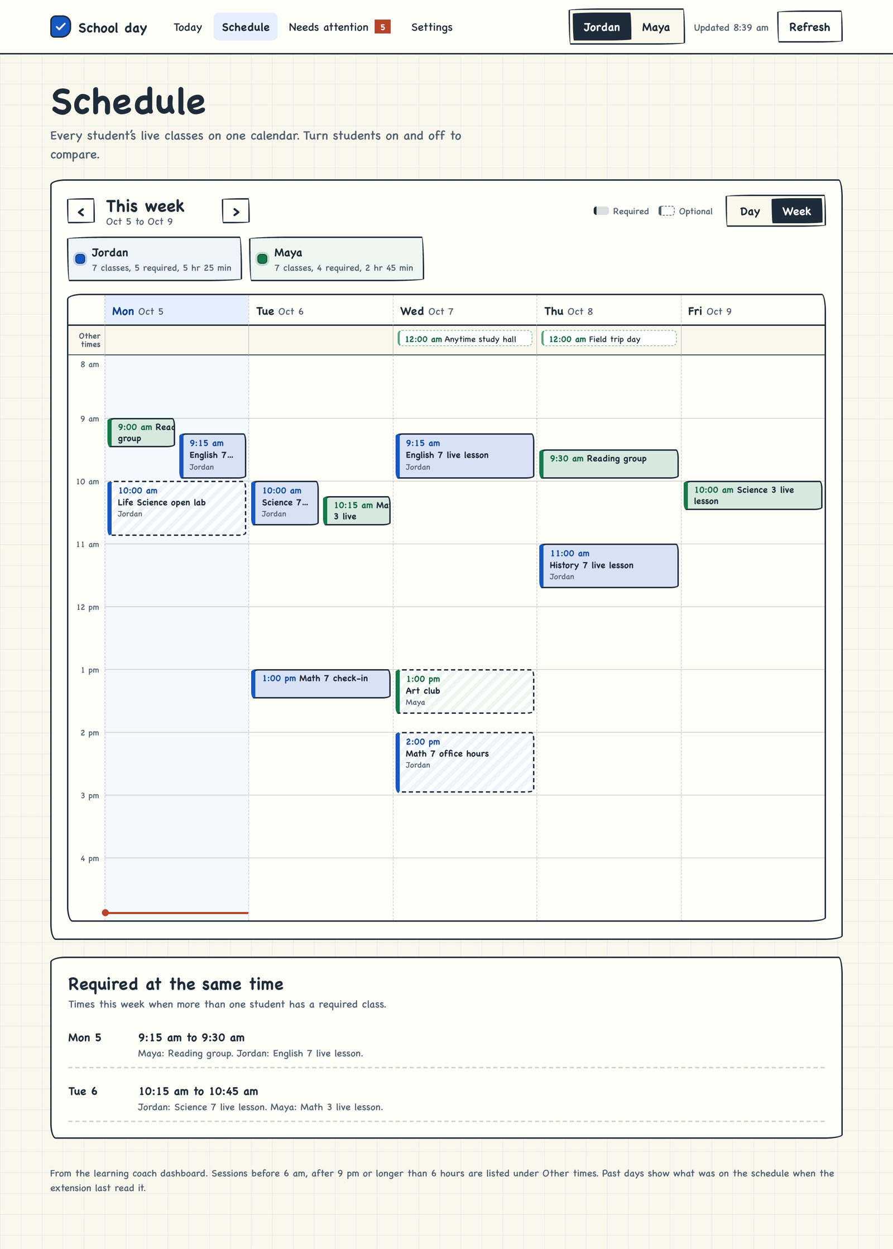Open the Fri Oct 9 column header
This screenshot has height=1249, width=893.
coord(753,311)
